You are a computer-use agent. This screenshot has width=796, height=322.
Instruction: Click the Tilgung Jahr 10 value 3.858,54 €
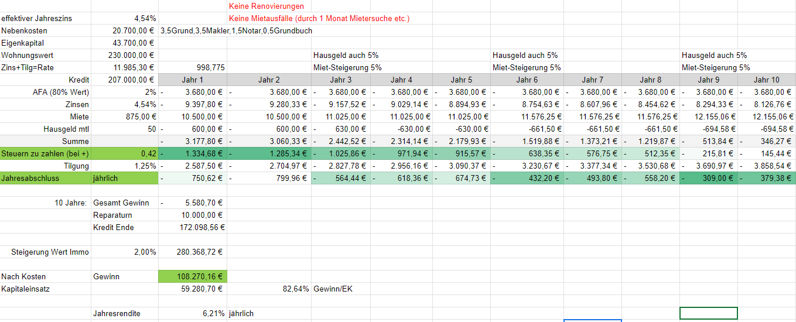[x=773, y=166]
